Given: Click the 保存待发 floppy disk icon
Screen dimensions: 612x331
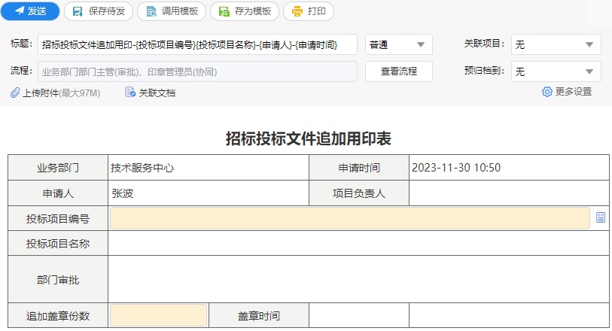Looking at the screenshot, I should 78,12.
